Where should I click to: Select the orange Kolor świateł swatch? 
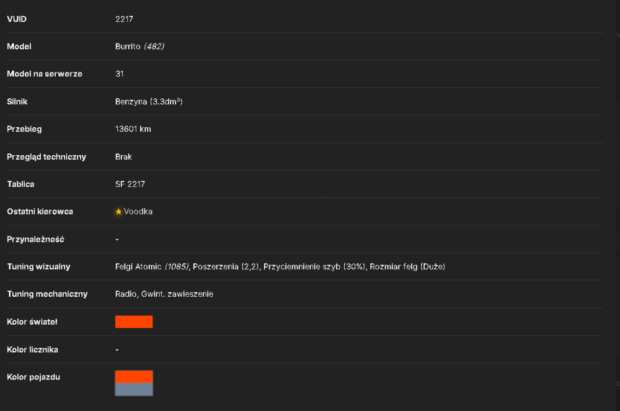[x=134, y=322]
